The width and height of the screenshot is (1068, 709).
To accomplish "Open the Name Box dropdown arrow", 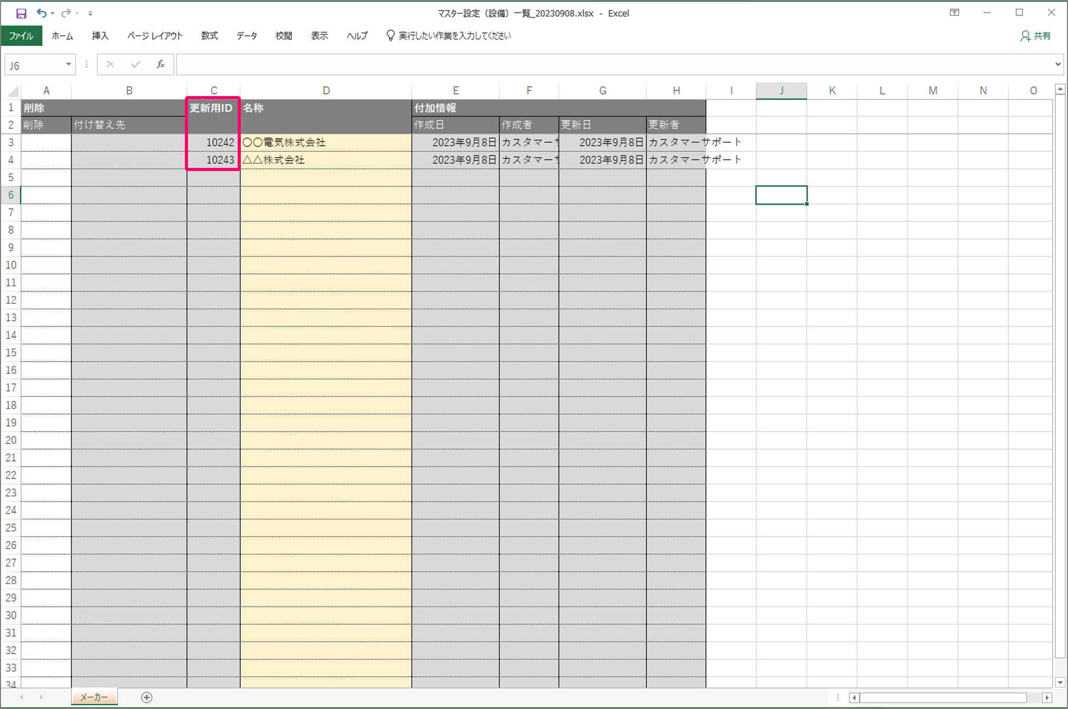I will (x=69, y=64).
